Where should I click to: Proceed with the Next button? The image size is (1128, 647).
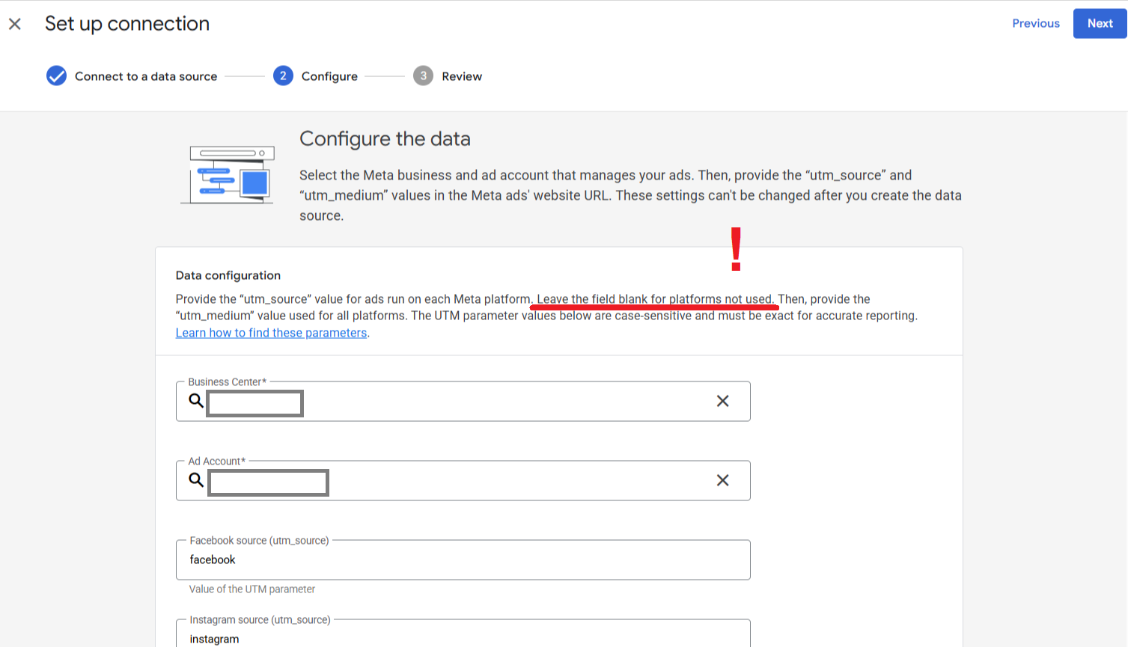click(x=1100, y=23)
